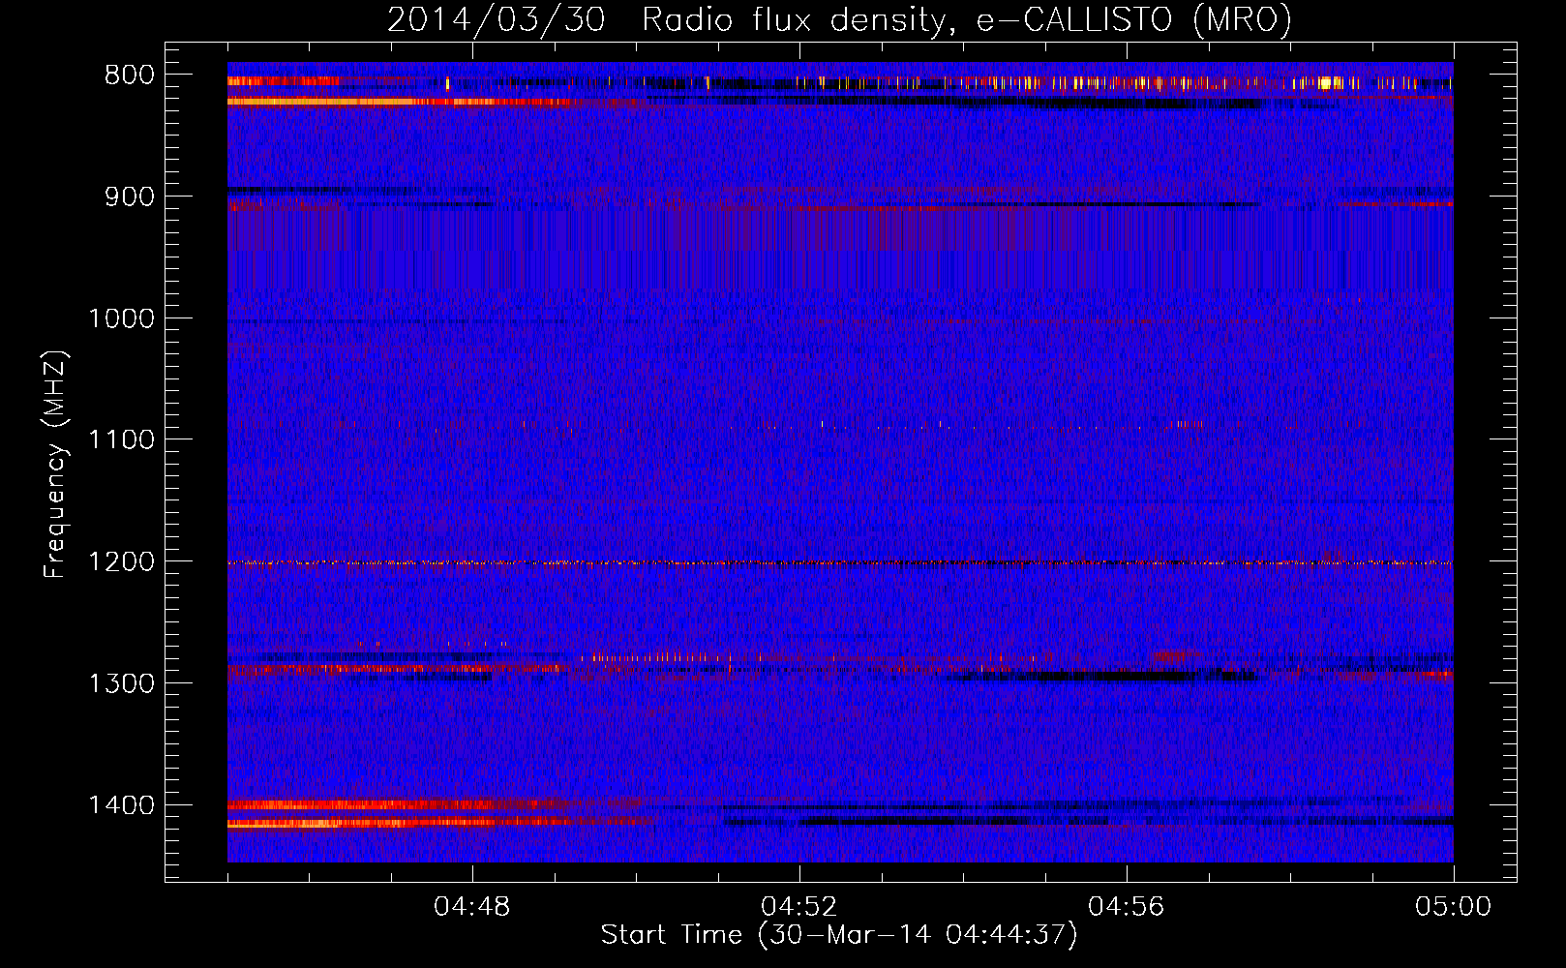The height and width of the screenshot is (968, 1566).
Task: Select the 1200 frequency tick label
Action: coord(122,562)
